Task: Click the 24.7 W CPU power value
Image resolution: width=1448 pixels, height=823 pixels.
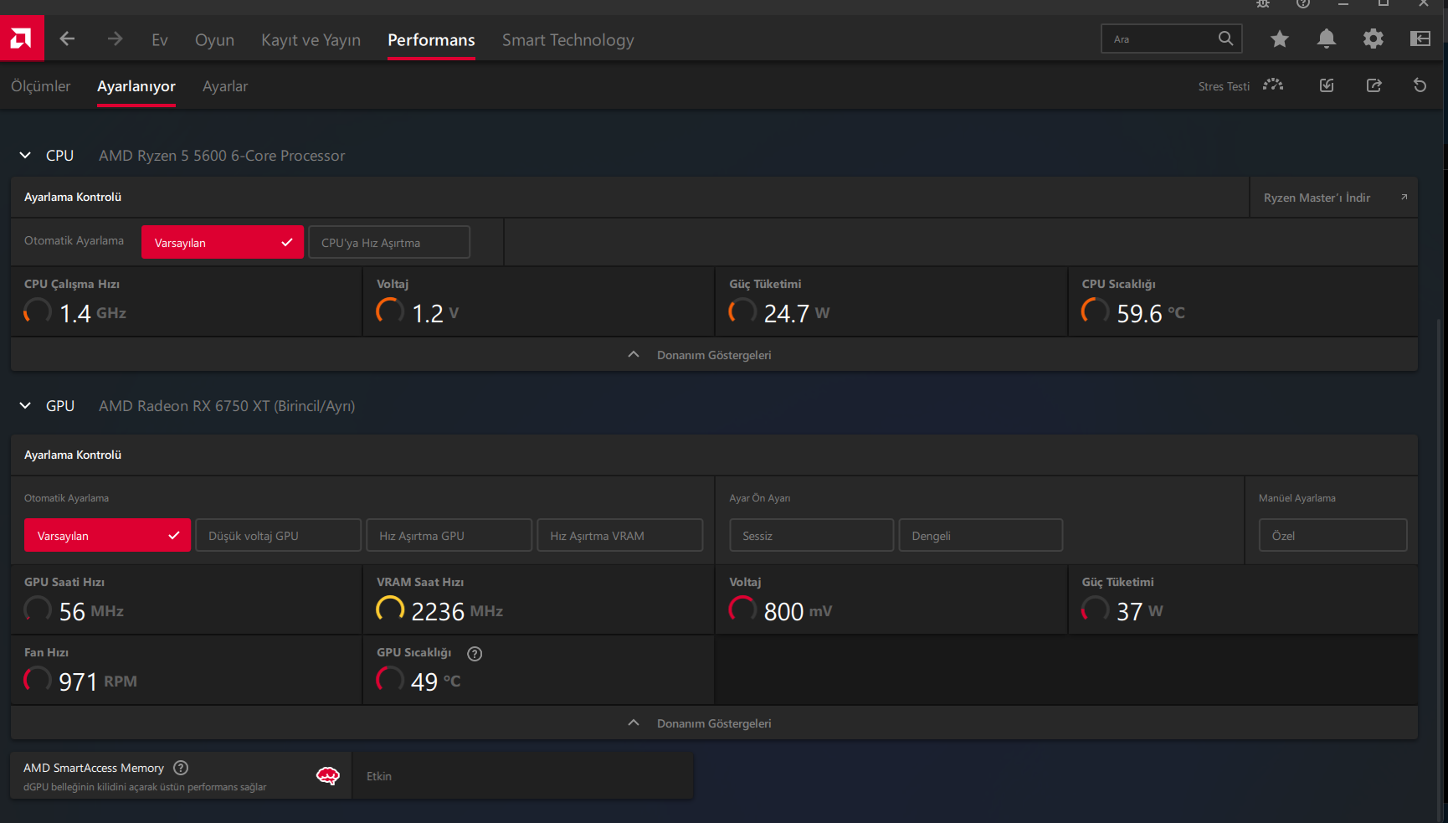Action: point(797,313)
